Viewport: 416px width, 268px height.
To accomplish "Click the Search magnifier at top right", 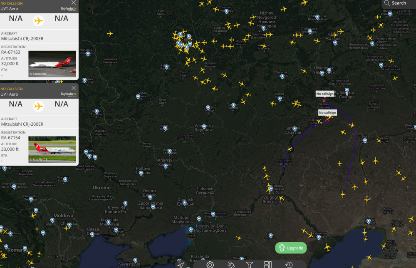I will 387,3.
